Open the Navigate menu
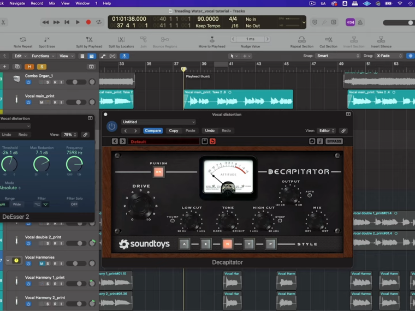Viewport: 415px width, 311px height. coord(17,3)
